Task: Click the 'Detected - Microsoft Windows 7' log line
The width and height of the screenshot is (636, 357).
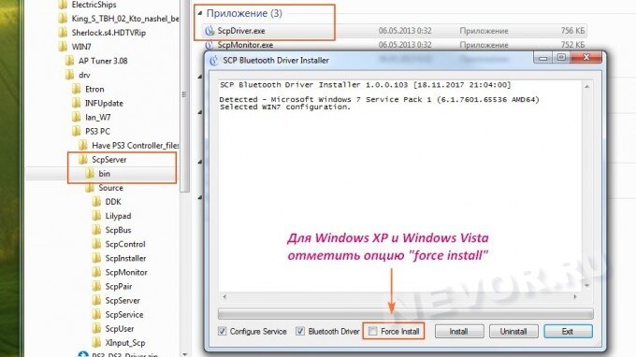Action: (x=380, y=100)
